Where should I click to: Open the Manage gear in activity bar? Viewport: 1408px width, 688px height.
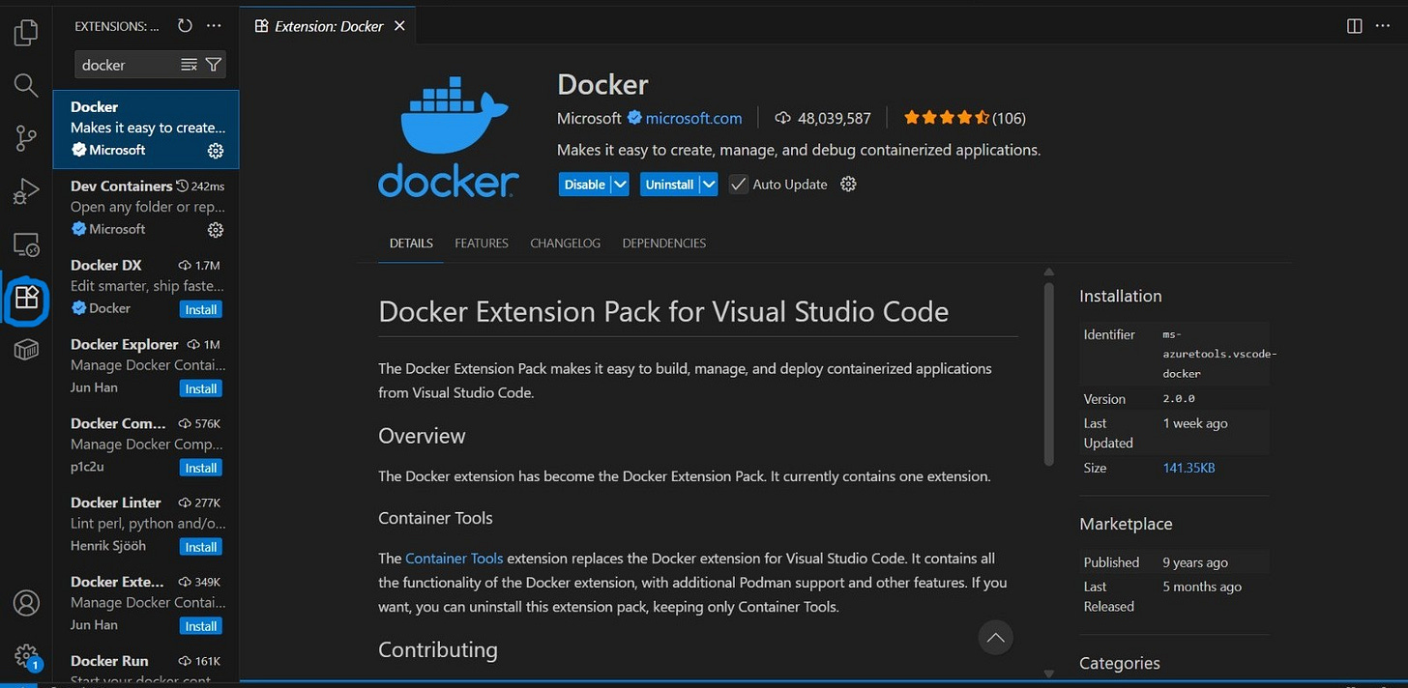tap(26, 656)
